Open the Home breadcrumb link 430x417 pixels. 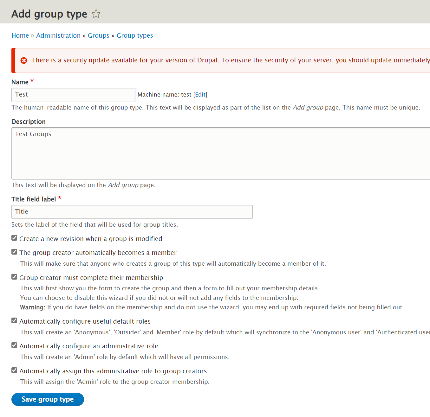coord(20,35)
